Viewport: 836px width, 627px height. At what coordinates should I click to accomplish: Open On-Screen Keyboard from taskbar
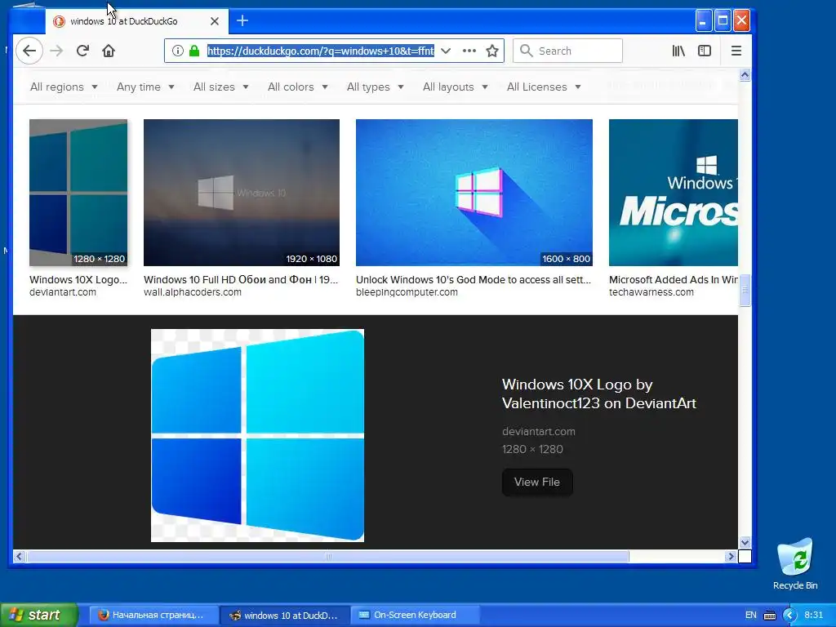pyautogui.click(x=415, y=615)
